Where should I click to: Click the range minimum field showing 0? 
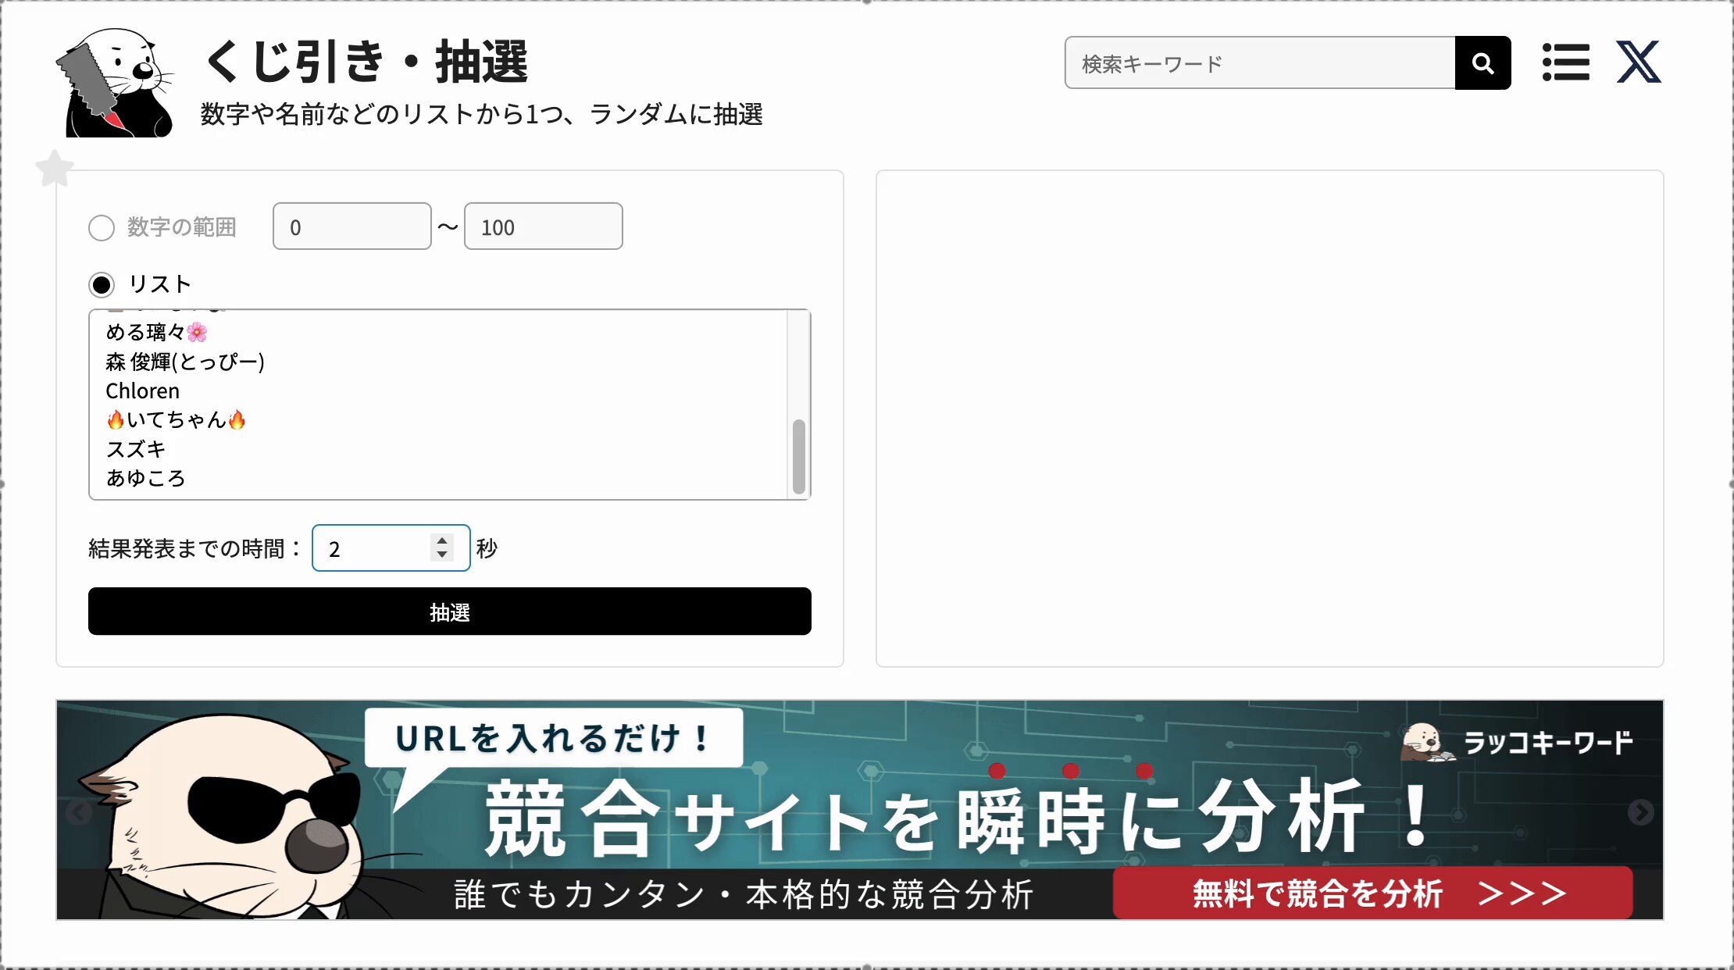tap(351, 226)
